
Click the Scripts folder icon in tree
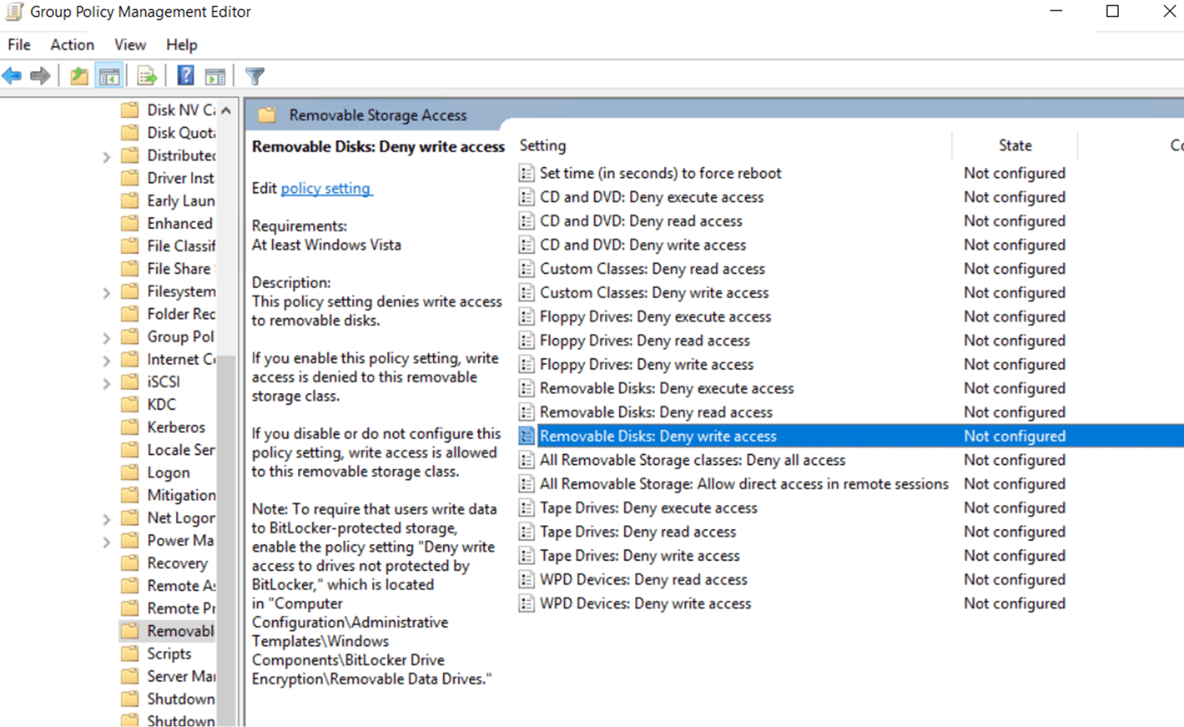pos(129,653)
